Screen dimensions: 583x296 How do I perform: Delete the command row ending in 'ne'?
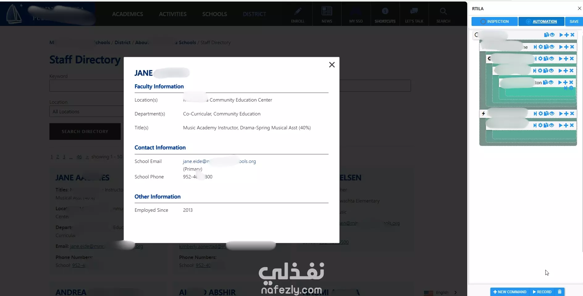pyautogui.click(x=572, y=47)
